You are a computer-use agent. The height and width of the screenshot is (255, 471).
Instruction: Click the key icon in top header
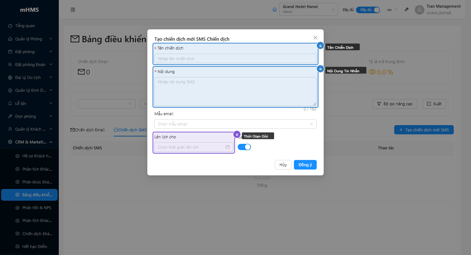[x=407, y=10]
